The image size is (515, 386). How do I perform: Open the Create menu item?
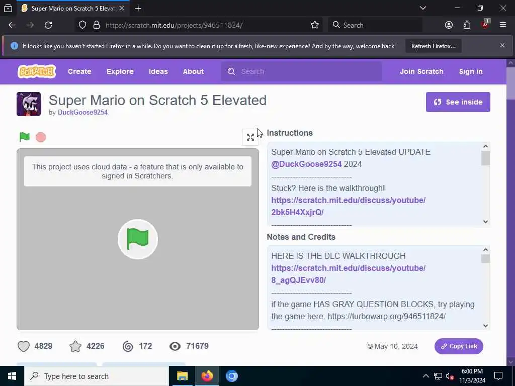point(79,71)
